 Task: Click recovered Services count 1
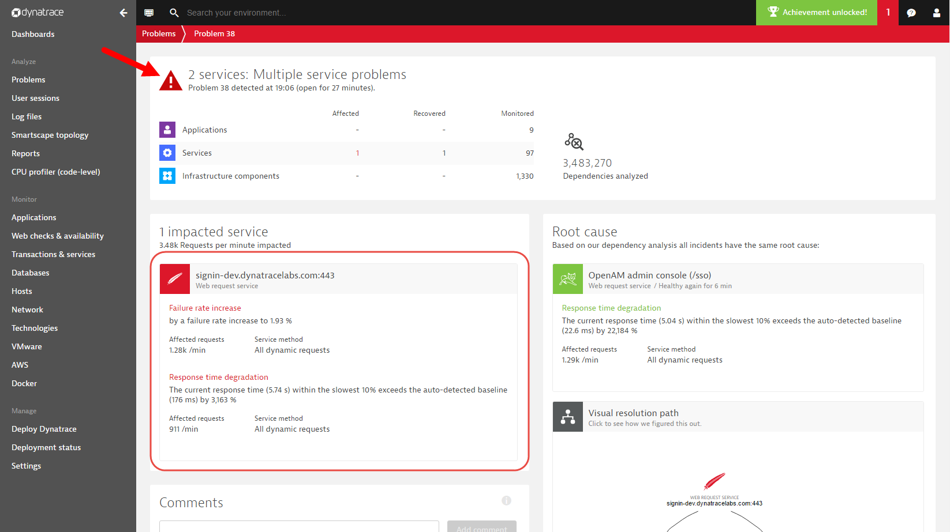pos(444,153)
